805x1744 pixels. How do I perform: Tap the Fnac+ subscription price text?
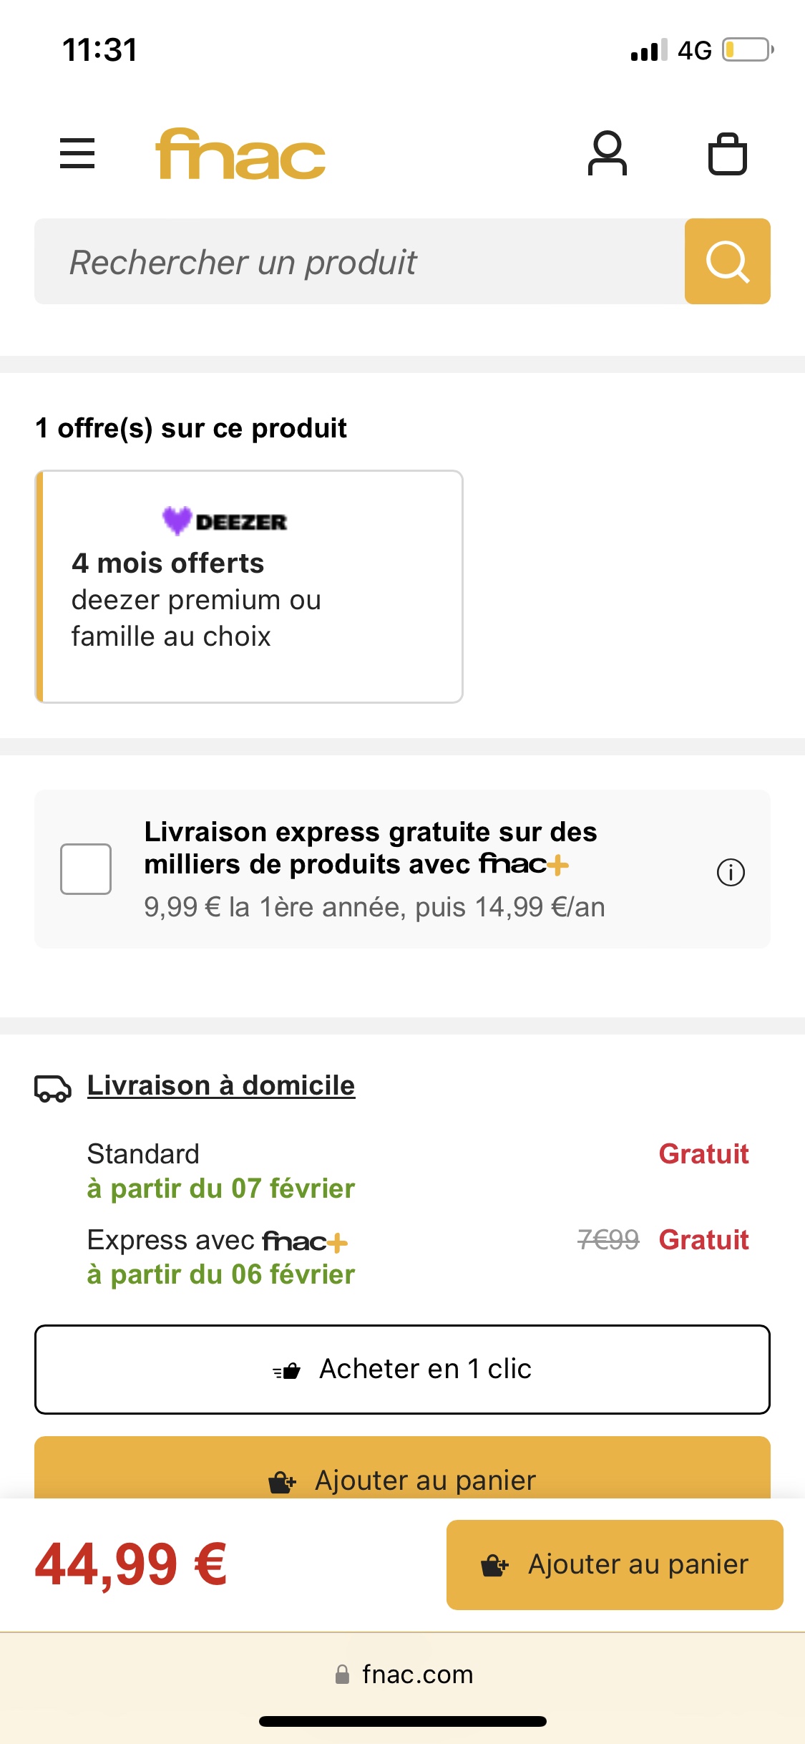[x=374, y=907]
